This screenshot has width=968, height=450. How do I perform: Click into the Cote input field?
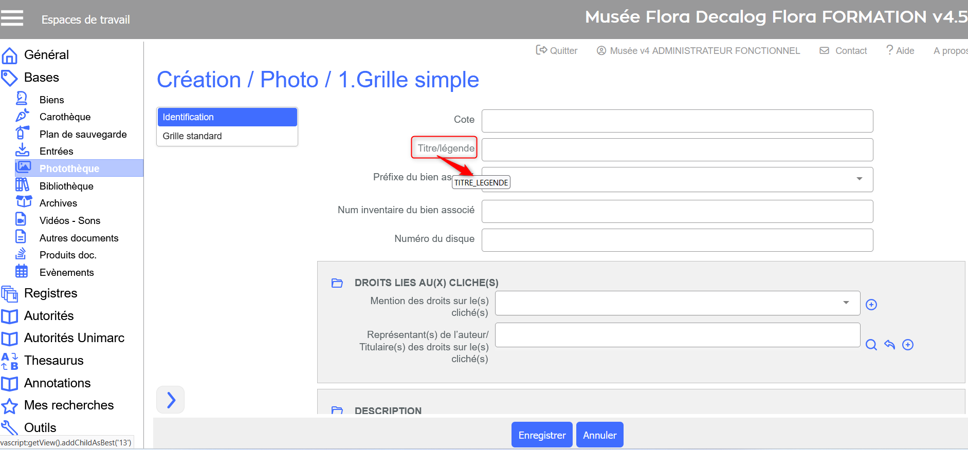click(677, 121)
